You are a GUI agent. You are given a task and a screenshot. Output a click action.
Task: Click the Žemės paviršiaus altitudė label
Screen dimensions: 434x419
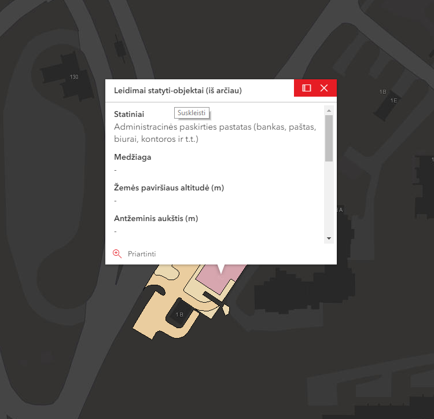click(169, 188)
